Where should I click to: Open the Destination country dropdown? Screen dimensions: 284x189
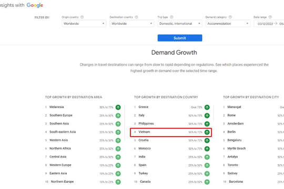[132, 24]
